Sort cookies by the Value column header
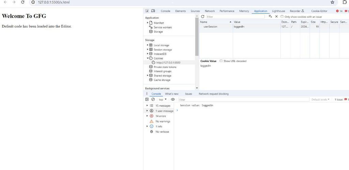Image resolution: width=349 pixels, height=170 pixels. pos(257,22)
